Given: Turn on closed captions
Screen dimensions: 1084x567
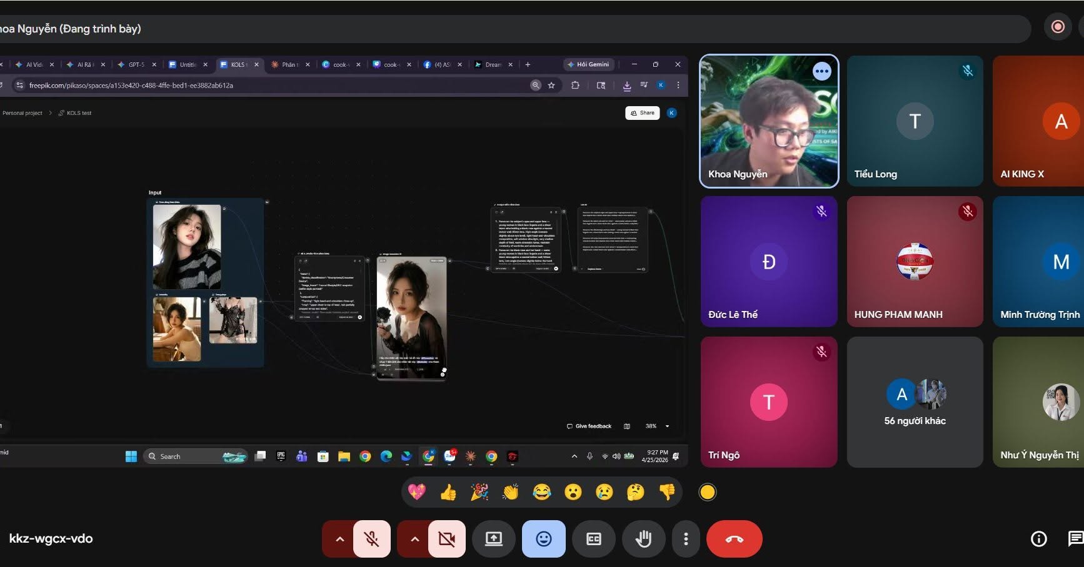Looking at the screenshot, I should coord(594,539).
